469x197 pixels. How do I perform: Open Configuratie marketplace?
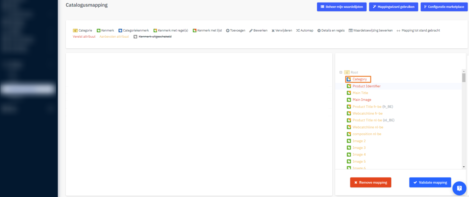[x=444, y=7]
